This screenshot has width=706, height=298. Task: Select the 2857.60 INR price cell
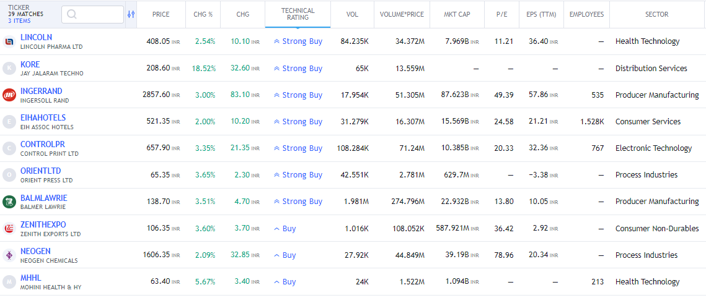161,95
